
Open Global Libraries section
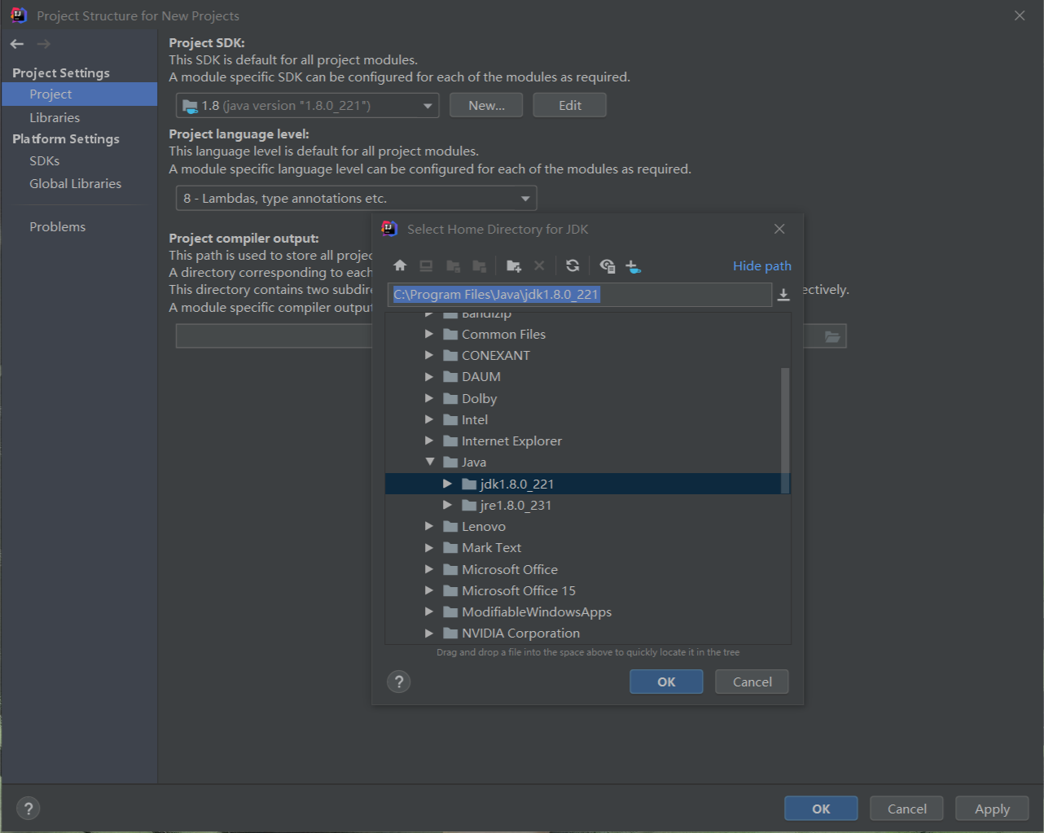tap(75, 183)
